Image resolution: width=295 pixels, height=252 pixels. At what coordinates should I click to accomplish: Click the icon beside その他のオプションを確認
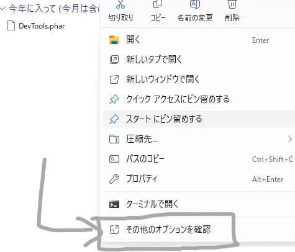[x=114, y=230]
